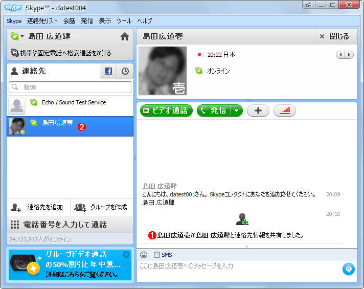This screenshot has height=289, width=364.
Task: Open the Facebook contacts tab icon
Action: point(108,71)
